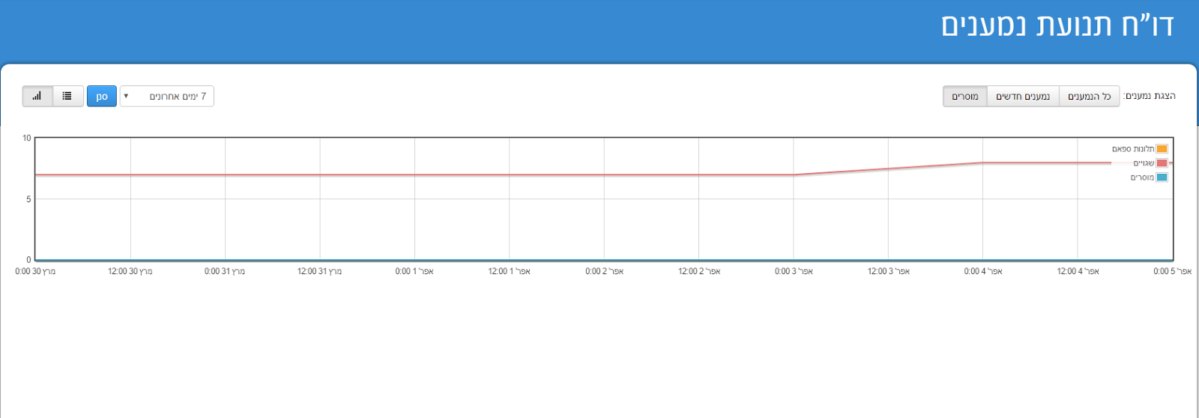
Task: Click the דו"ח תנועת נמענים page title
Action: [x=1057, y=26]
